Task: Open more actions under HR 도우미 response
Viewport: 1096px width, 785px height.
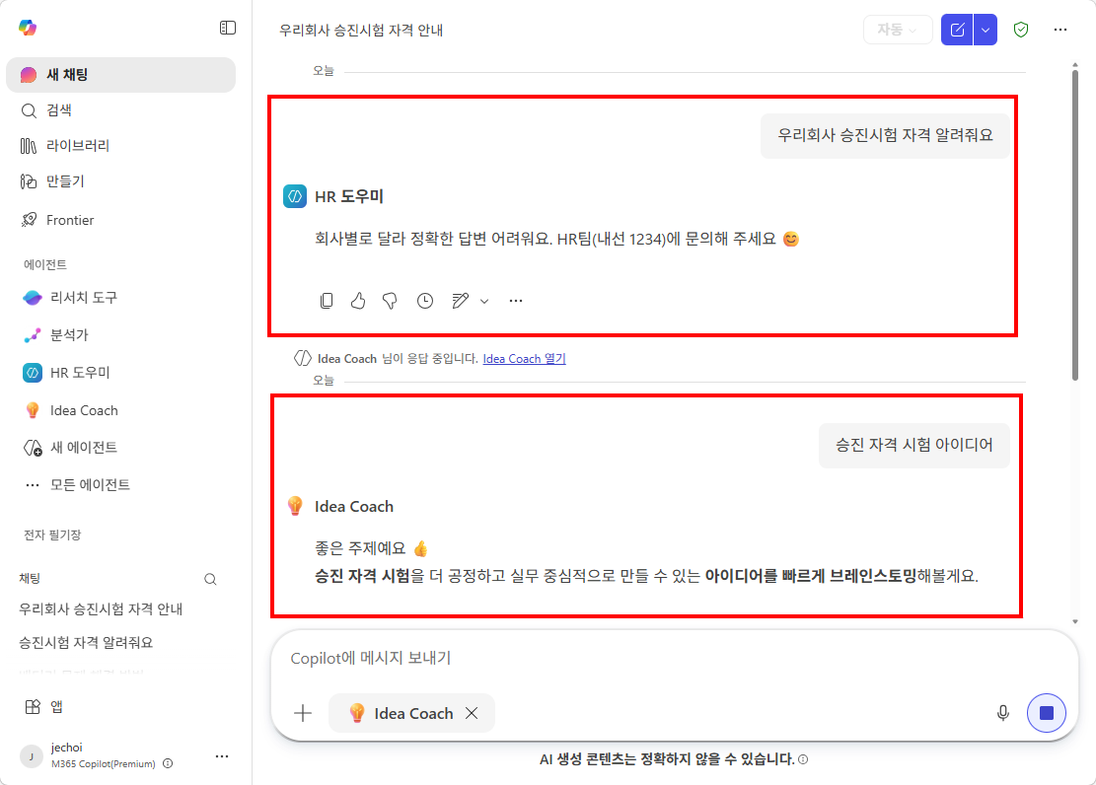Action: point(516,301)
